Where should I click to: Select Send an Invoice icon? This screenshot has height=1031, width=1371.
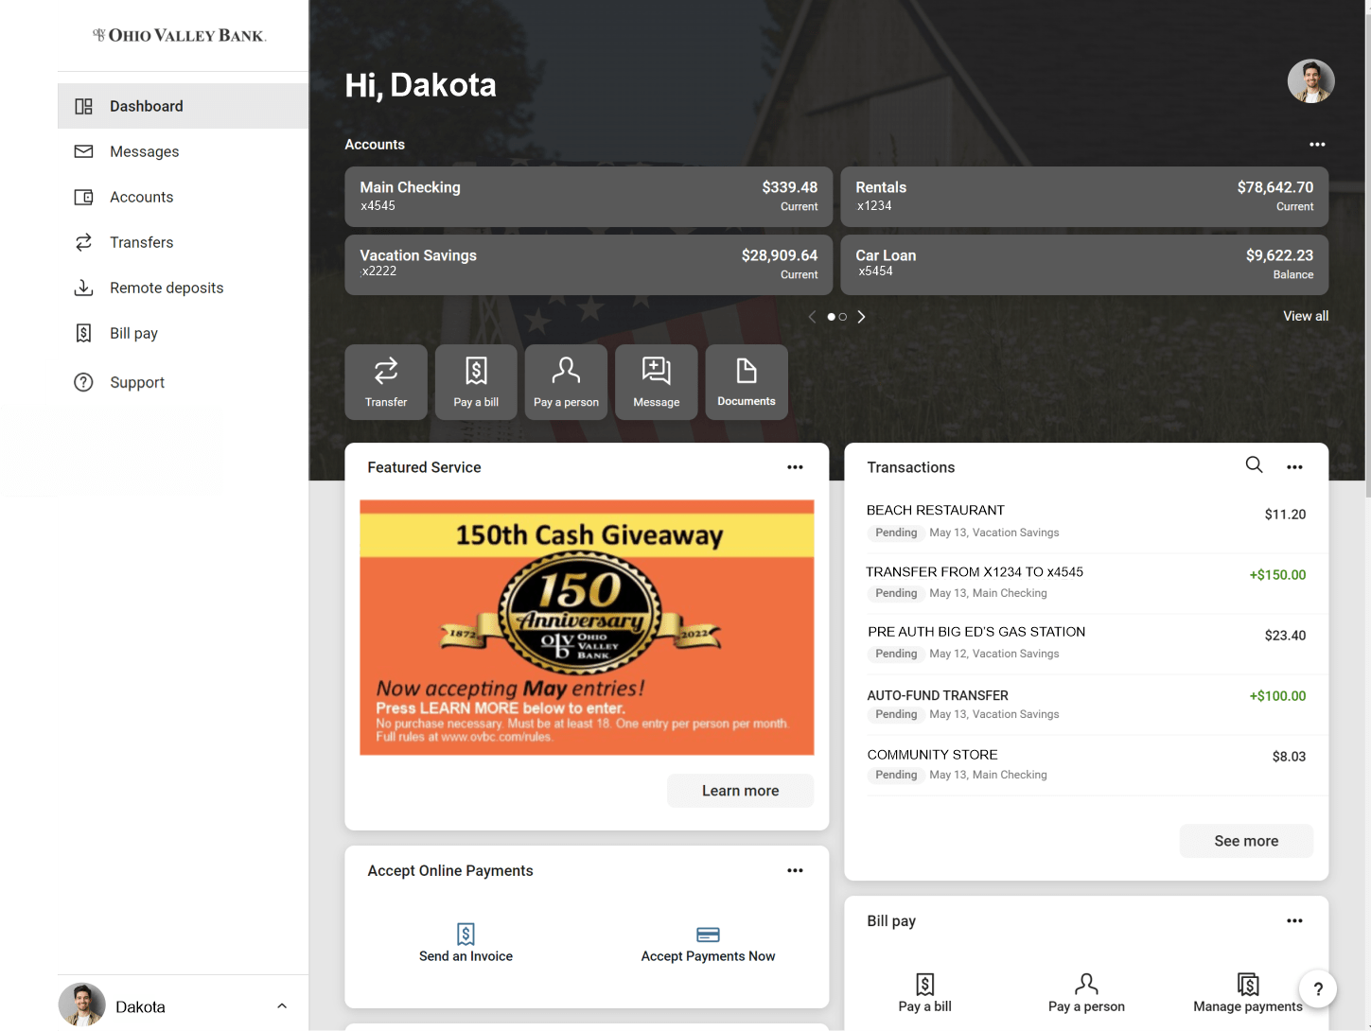(x=465, y=934)
